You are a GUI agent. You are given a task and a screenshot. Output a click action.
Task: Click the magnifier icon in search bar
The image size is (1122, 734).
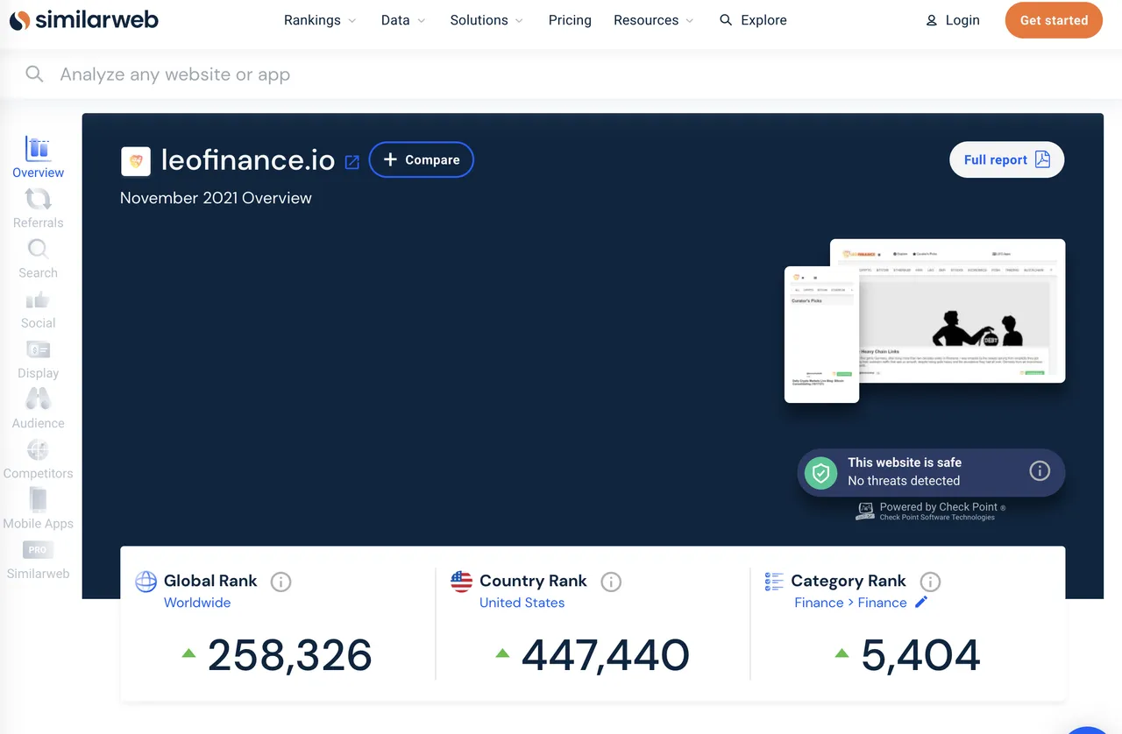34,74
